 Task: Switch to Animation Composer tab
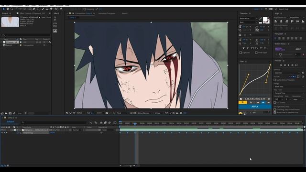pyautogui.click(x=107, y=13)
